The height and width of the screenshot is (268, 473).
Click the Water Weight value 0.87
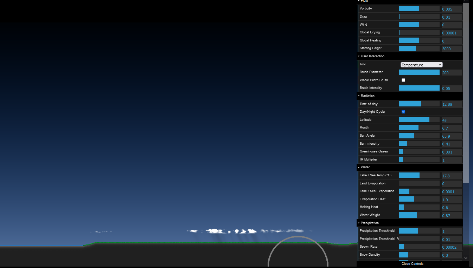452,215
